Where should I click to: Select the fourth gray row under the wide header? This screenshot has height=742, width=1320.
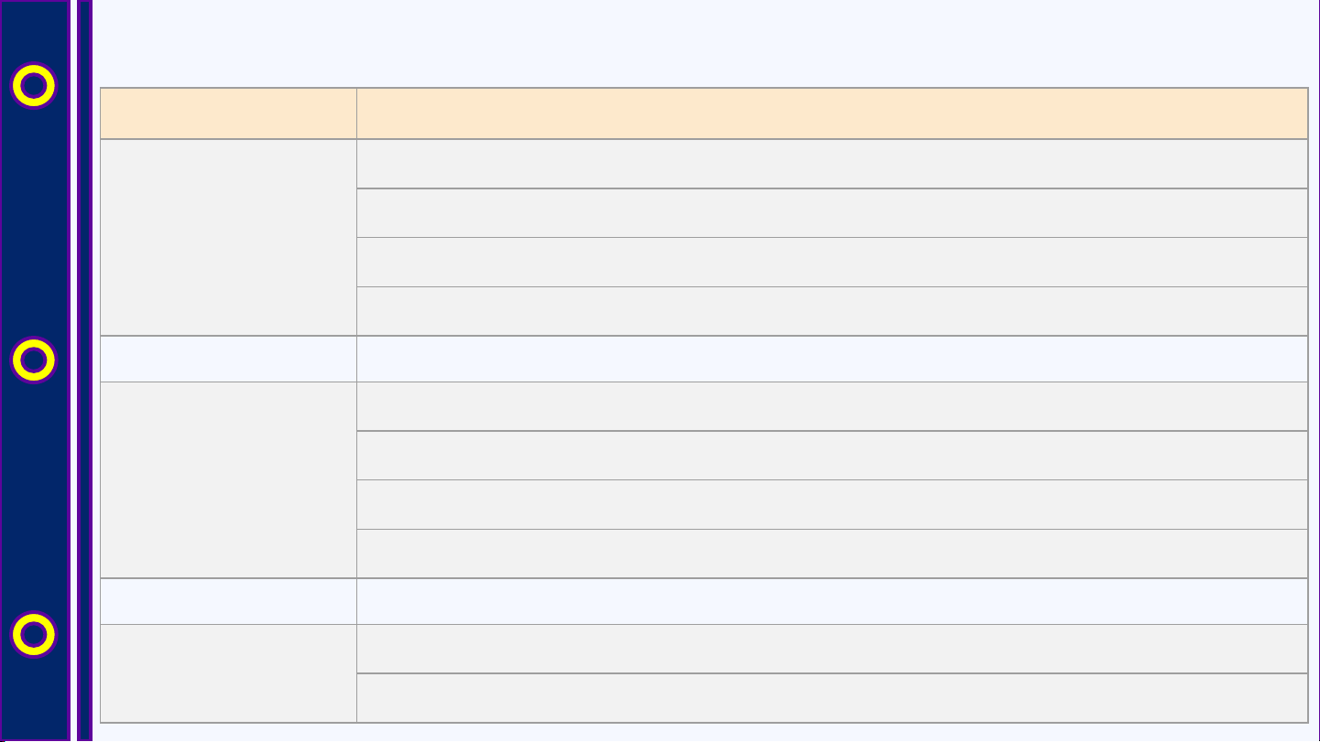pyautogui.click(x=832, y=311)
